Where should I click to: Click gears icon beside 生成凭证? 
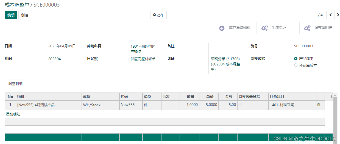pyautogui.click(x=264, y=28)
